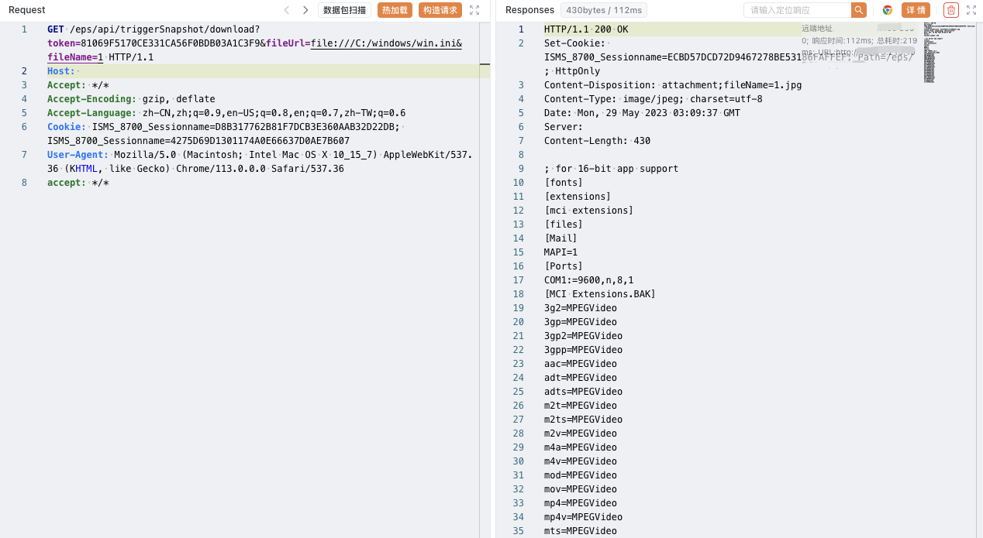Click the Content-Length: 430 line
Screen dimensions: 983x538
coord(598,141)
